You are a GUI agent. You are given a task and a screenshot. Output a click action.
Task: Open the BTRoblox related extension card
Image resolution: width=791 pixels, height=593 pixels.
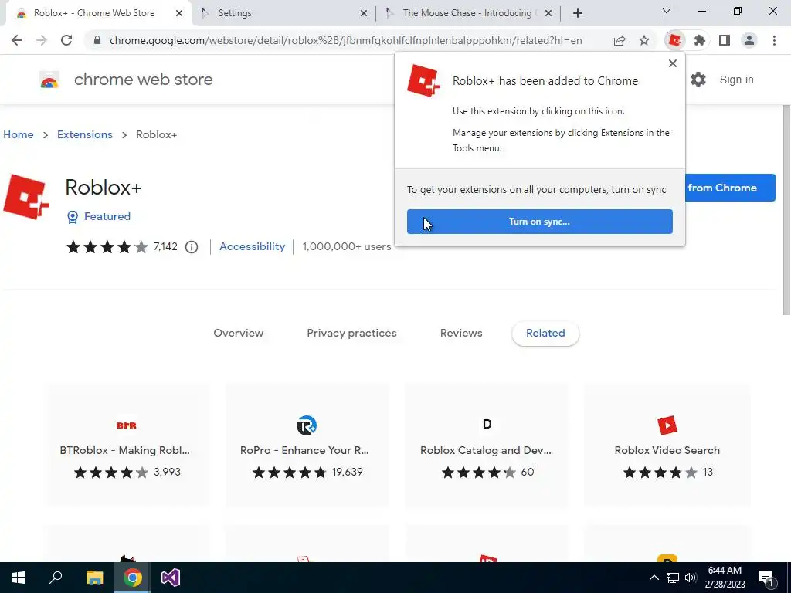[126, 445]
